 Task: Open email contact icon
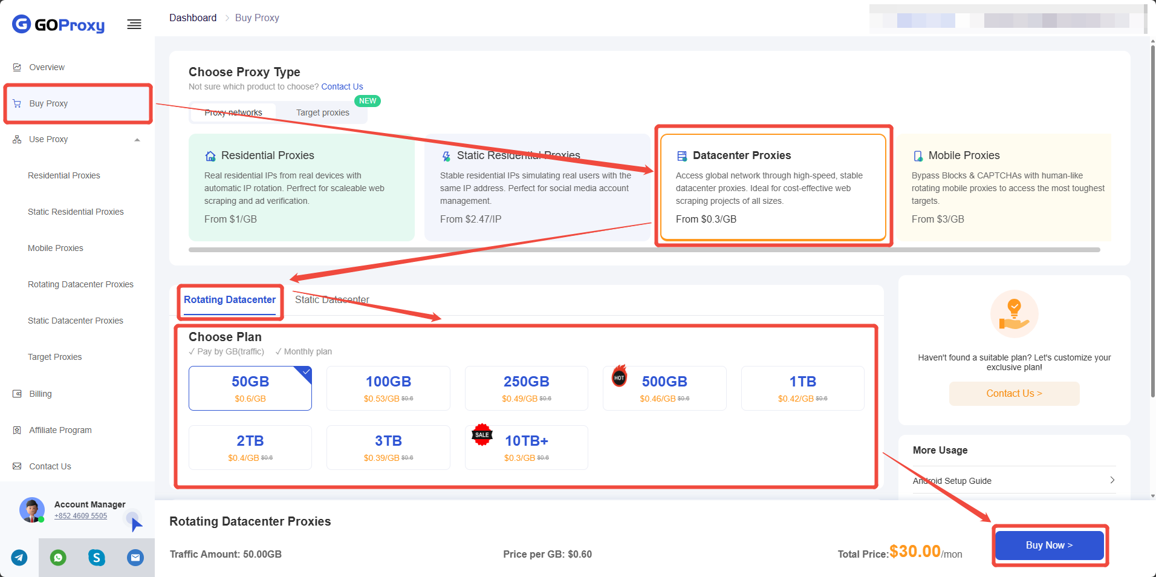coord(135,558)
